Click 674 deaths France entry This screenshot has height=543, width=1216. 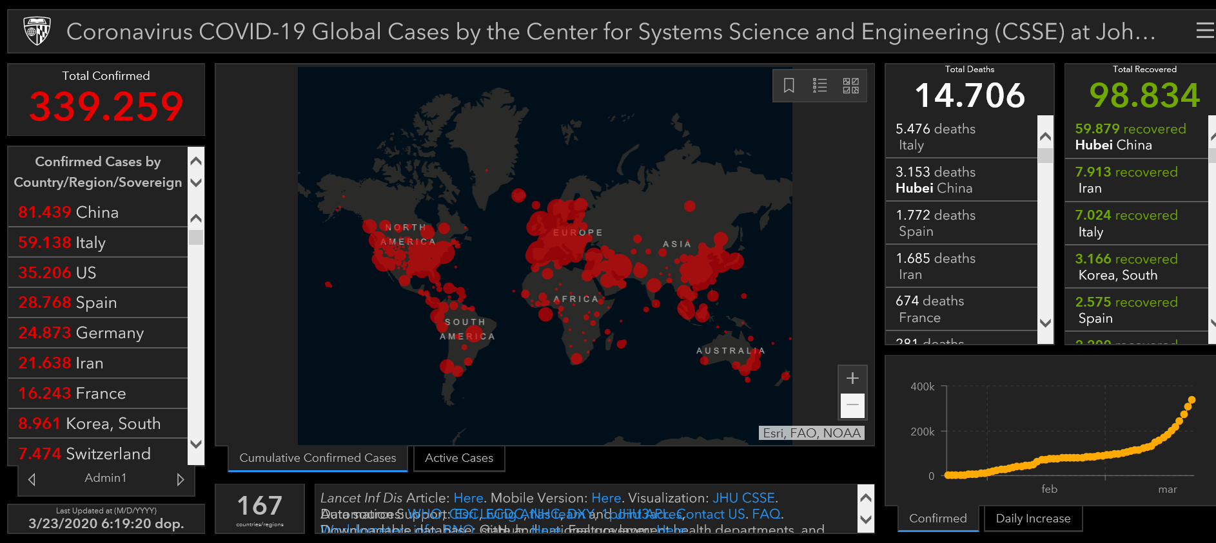pos(961,309)
